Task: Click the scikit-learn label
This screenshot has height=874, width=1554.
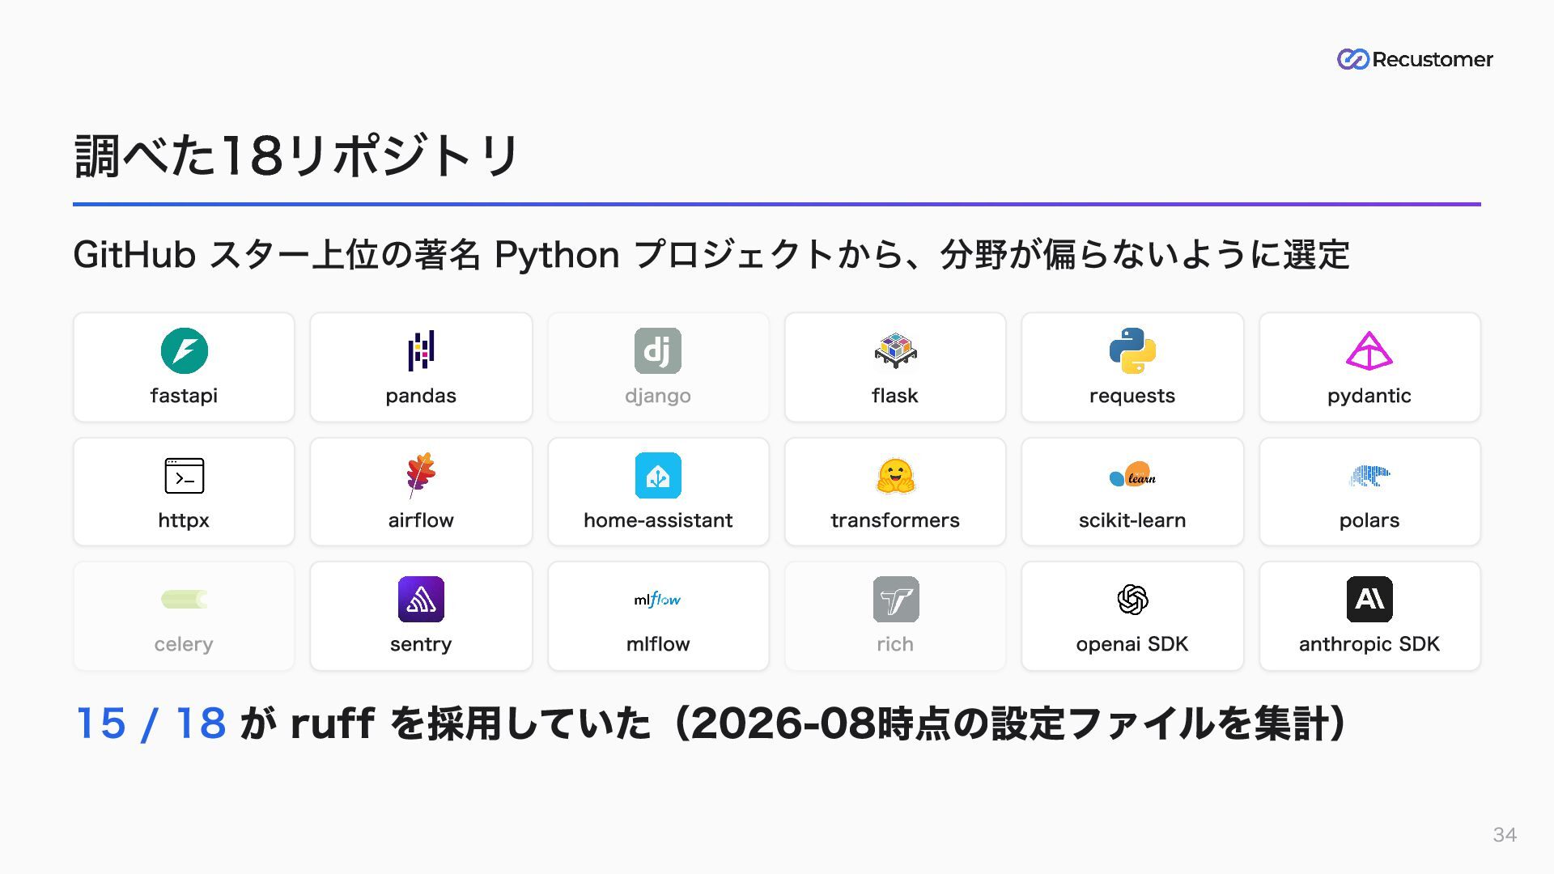Action: point(1132,520)
